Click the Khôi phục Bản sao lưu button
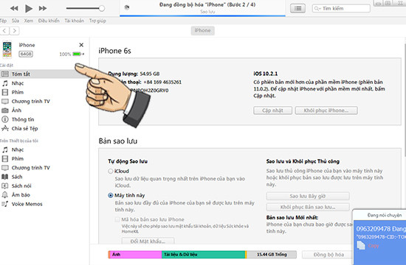406x265 pixels. pyautogui.click(x=308, y=207)
